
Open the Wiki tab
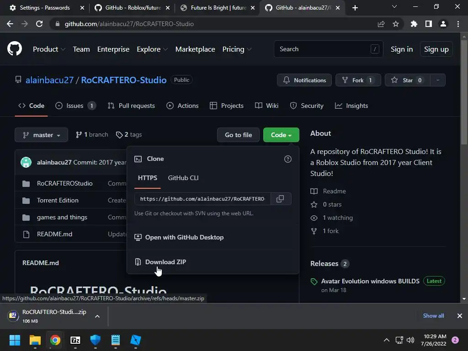coord(266,106)
